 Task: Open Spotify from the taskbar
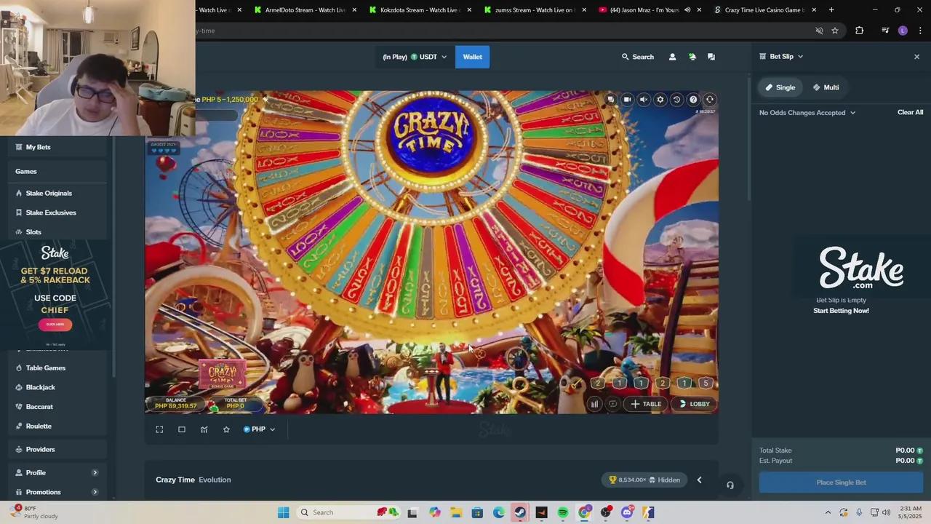[x=563, y=512]
